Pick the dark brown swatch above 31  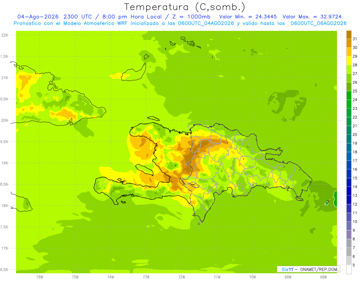(349, 35)
